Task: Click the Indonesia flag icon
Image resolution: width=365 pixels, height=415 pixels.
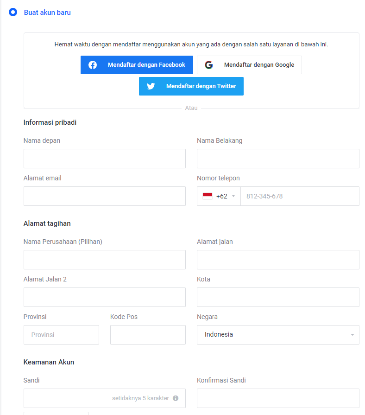Action: click(x=208, y=196)
